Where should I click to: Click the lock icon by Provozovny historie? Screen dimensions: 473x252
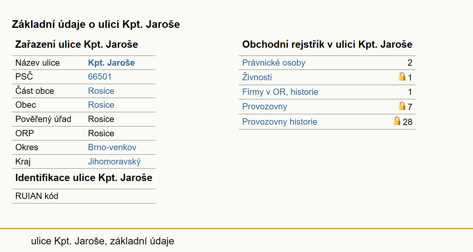click(397, 121)
